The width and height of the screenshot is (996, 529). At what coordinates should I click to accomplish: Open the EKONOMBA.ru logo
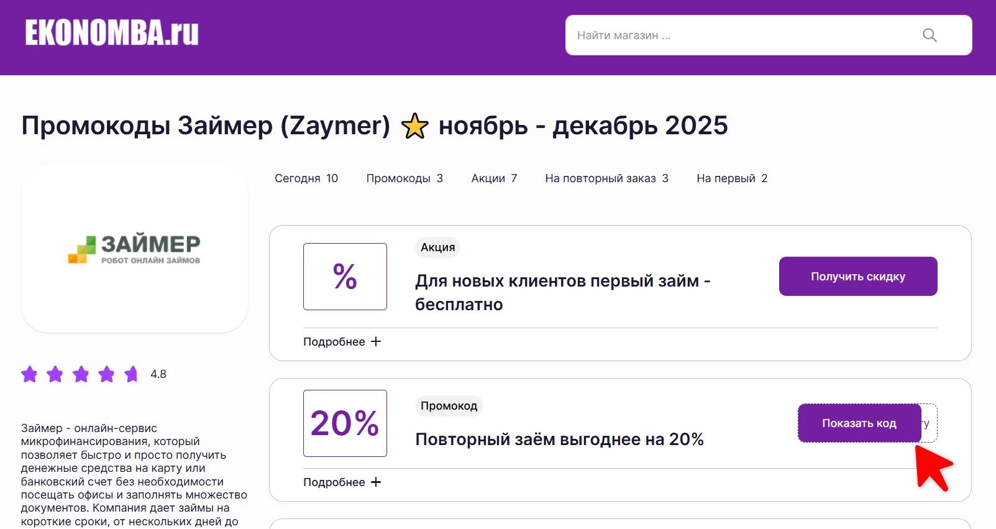click(x=111, y=35)
